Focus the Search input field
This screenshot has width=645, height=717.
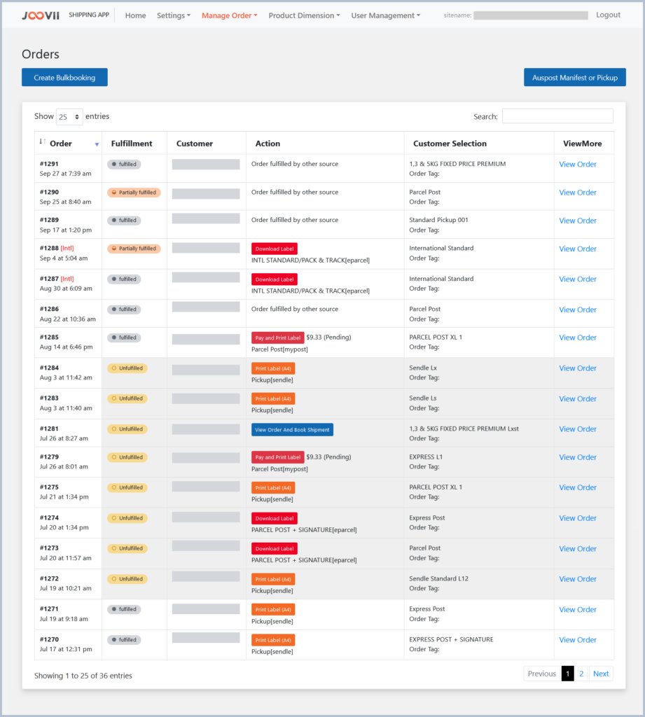(557, 116)
